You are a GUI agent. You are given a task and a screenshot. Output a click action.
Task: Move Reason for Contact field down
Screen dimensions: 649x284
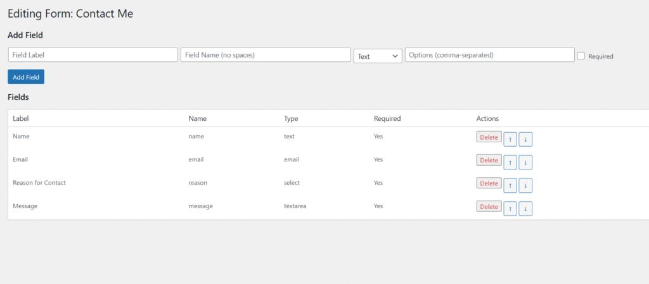click(x=525, y=186)
